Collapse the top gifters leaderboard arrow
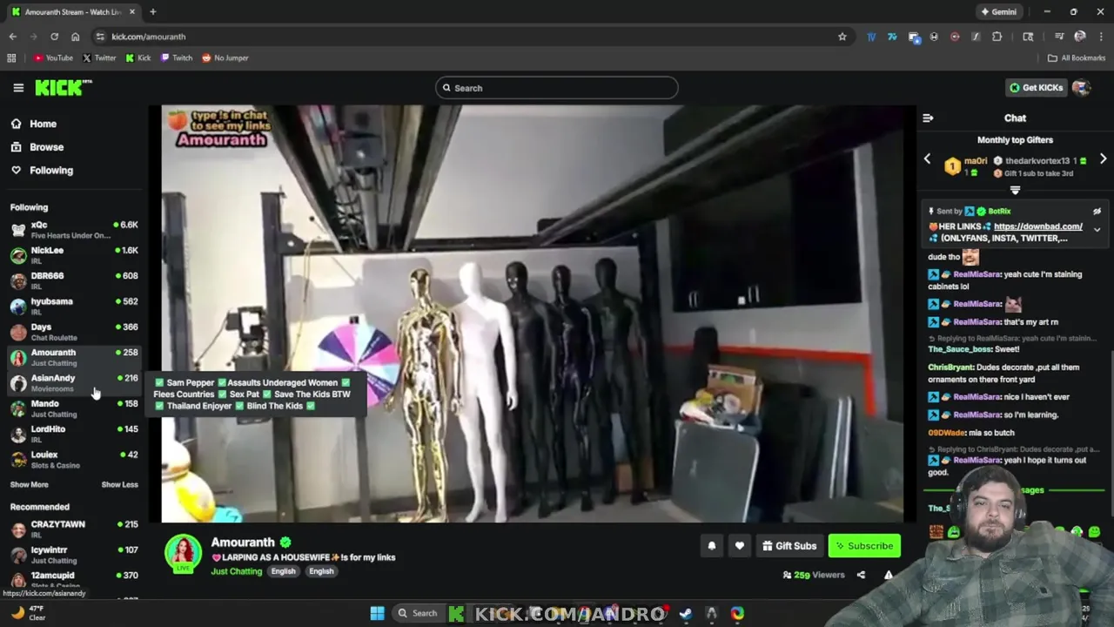Image resolution: width=1114 pixels, height=627 pixels. click(1015, 190)
